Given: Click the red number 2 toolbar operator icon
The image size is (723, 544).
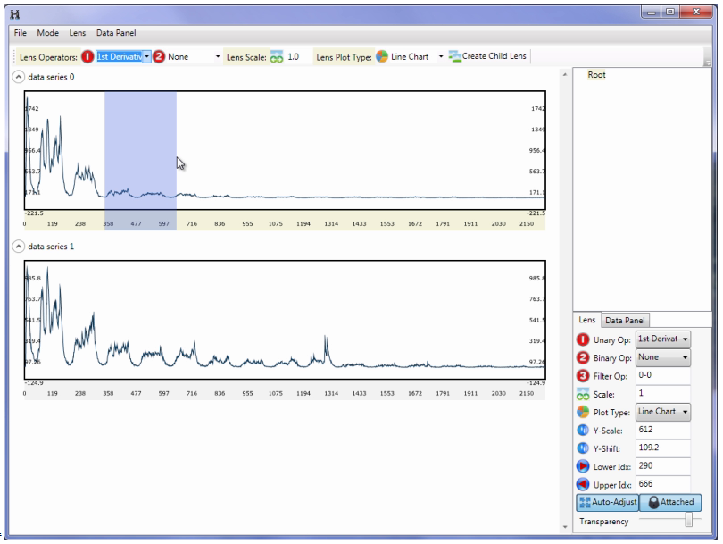Looking at the screenshot, I should (x=159, y=57).
